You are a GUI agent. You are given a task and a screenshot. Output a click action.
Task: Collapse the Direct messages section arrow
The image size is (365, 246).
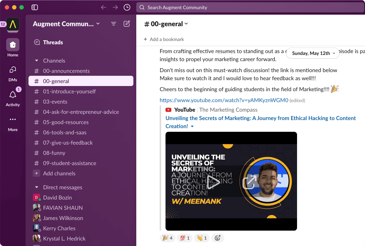tap(37, 187)
